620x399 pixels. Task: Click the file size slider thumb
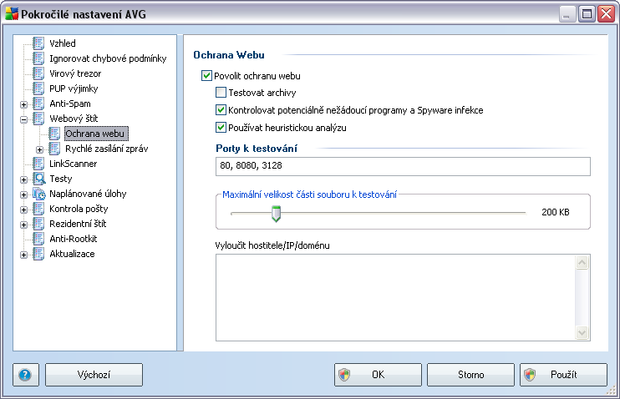(276, 214)
